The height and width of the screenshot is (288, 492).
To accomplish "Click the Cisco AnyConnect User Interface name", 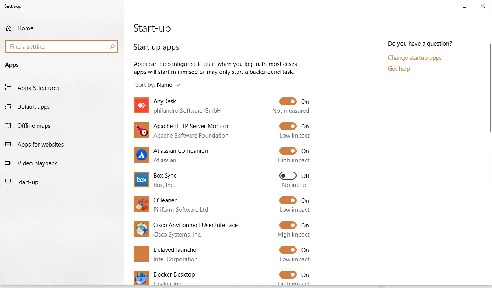I will tap(196, 225).
